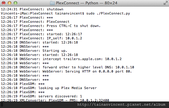Click the PlexConnect folder icon in the title bar
The width and height of the screenshot is (169, 108).
[x=52, y=3]
